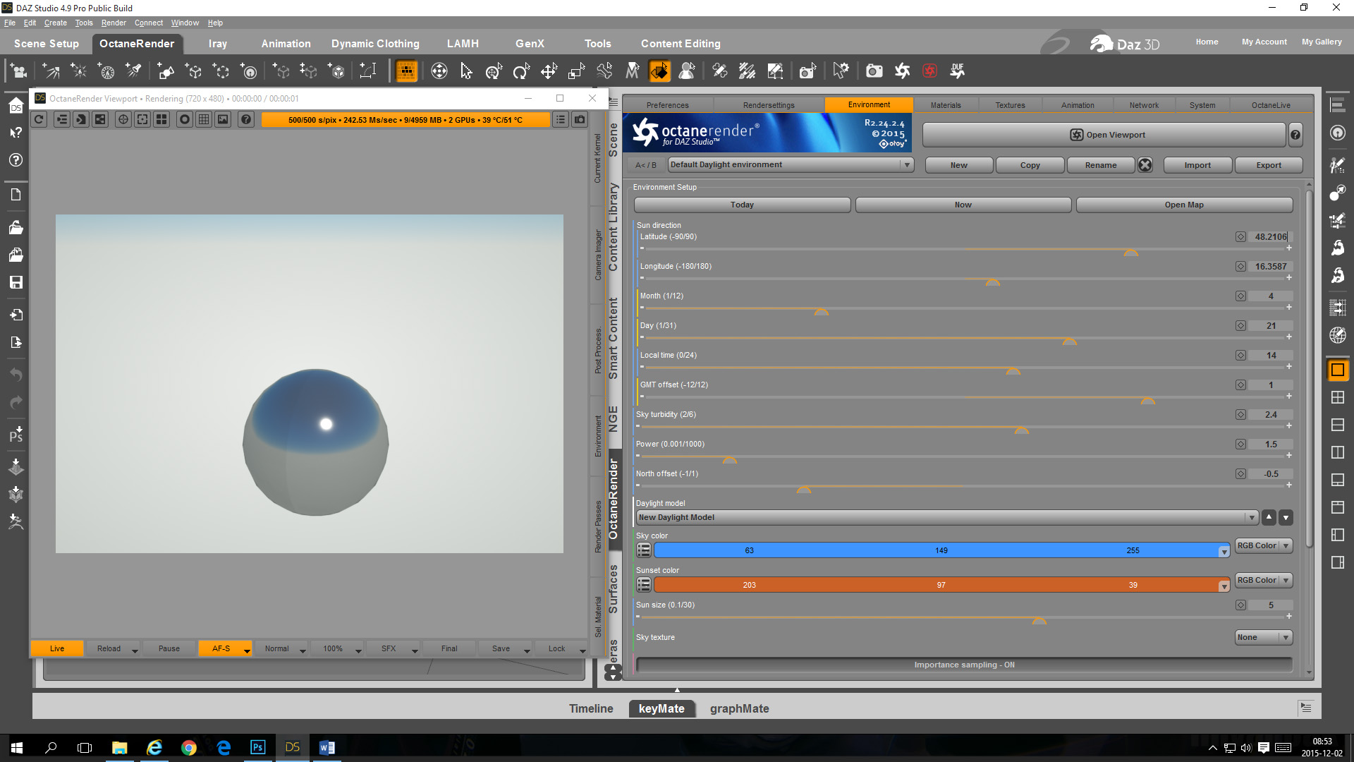The image size is (1354, 762).
Task: Expand the Normal mode dropdown in viewport
Action: [x=303, y=650]
